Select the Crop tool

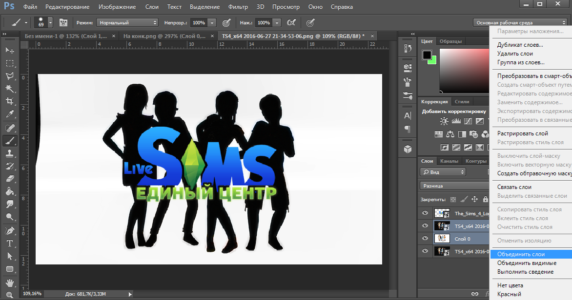(x=10, y=101)
